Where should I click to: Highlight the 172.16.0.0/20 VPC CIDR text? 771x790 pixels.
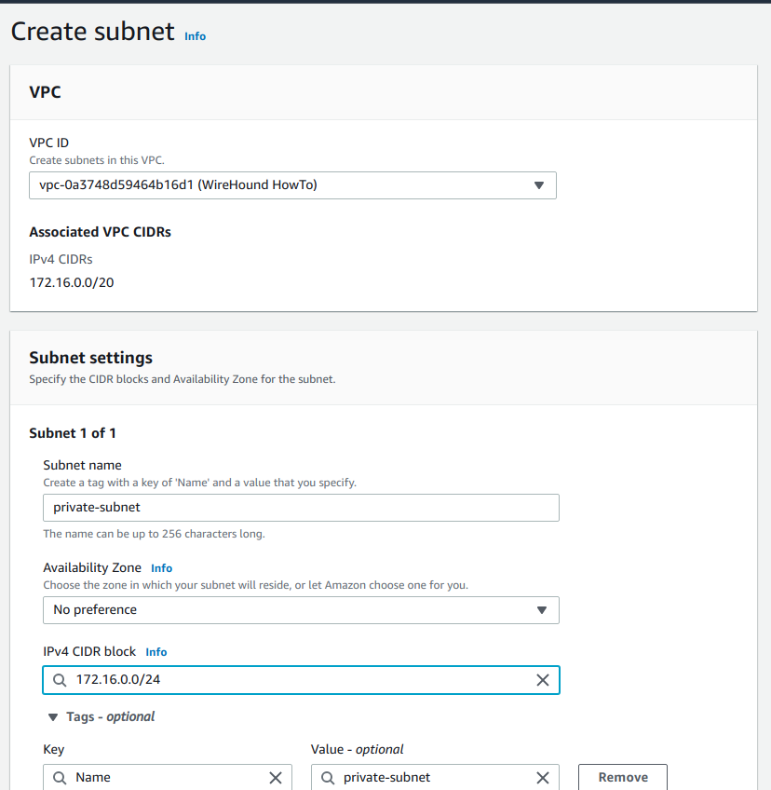[72, 282]
